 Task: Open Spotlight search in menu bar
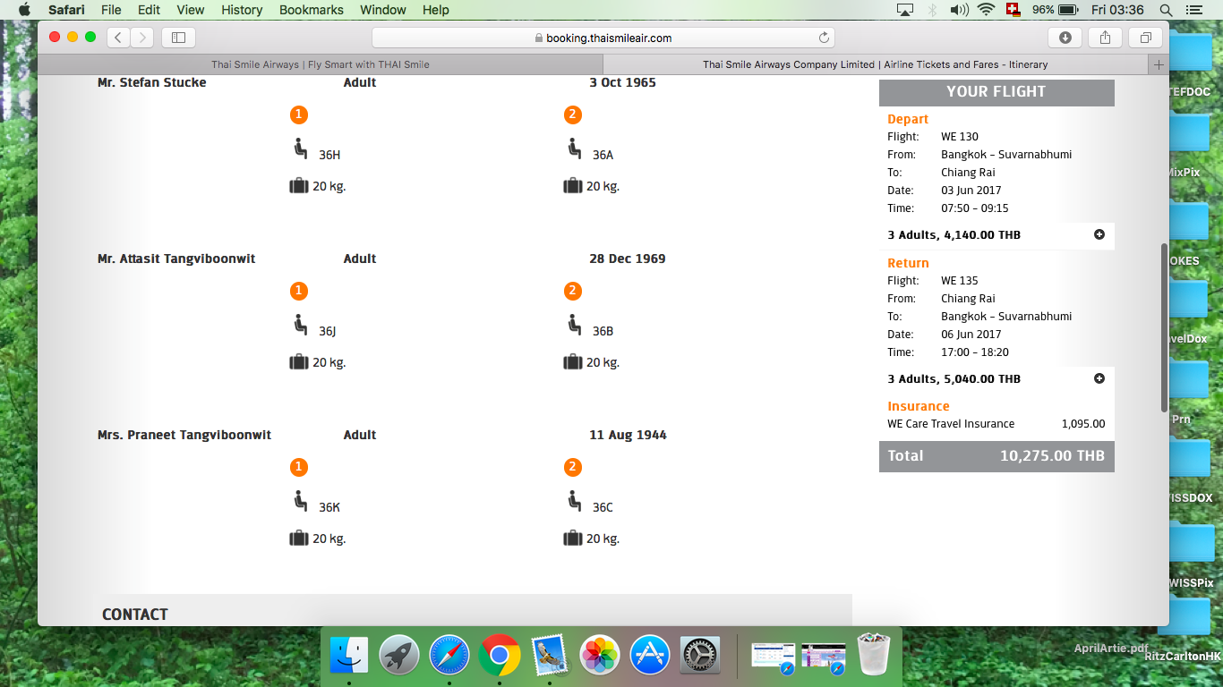(1166, 10)
